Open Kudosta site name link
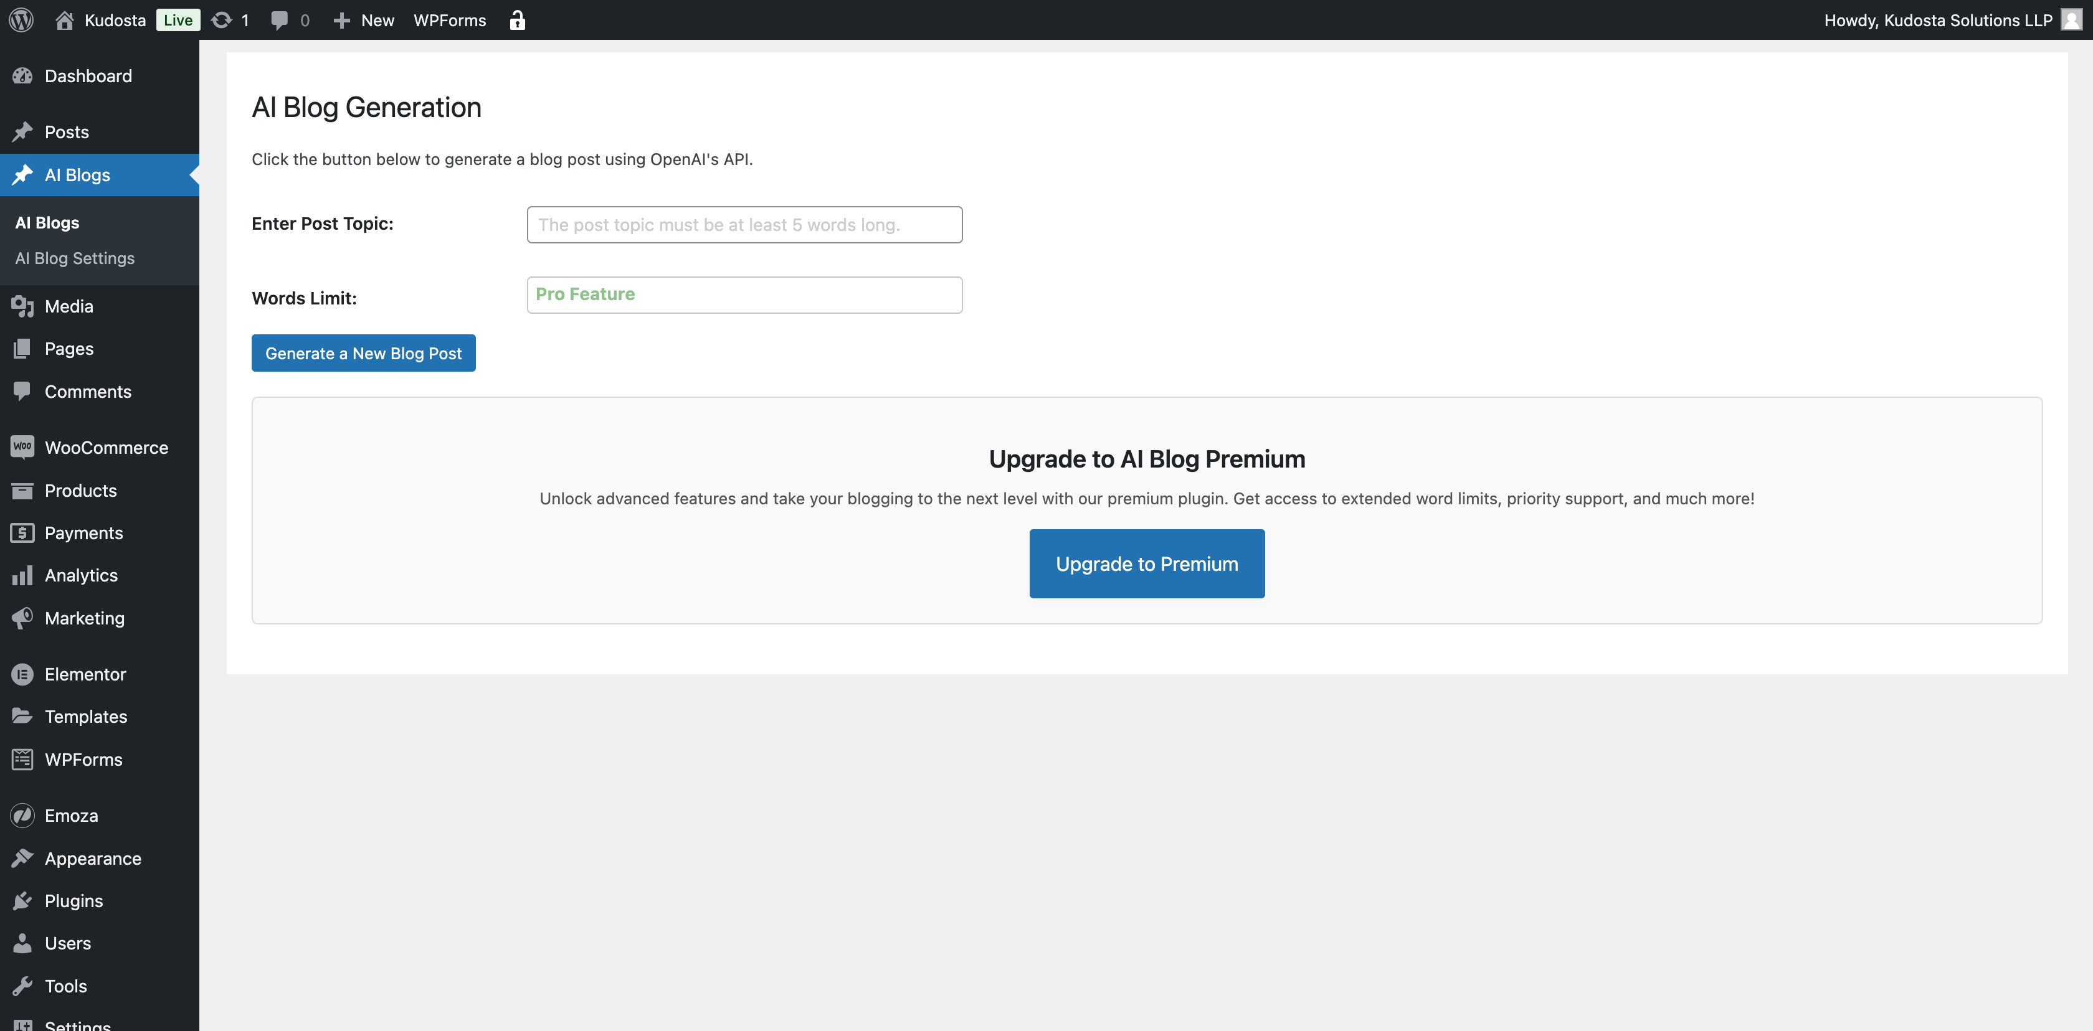Viewport: 2093px width, 1031px height. click(115, 21)
